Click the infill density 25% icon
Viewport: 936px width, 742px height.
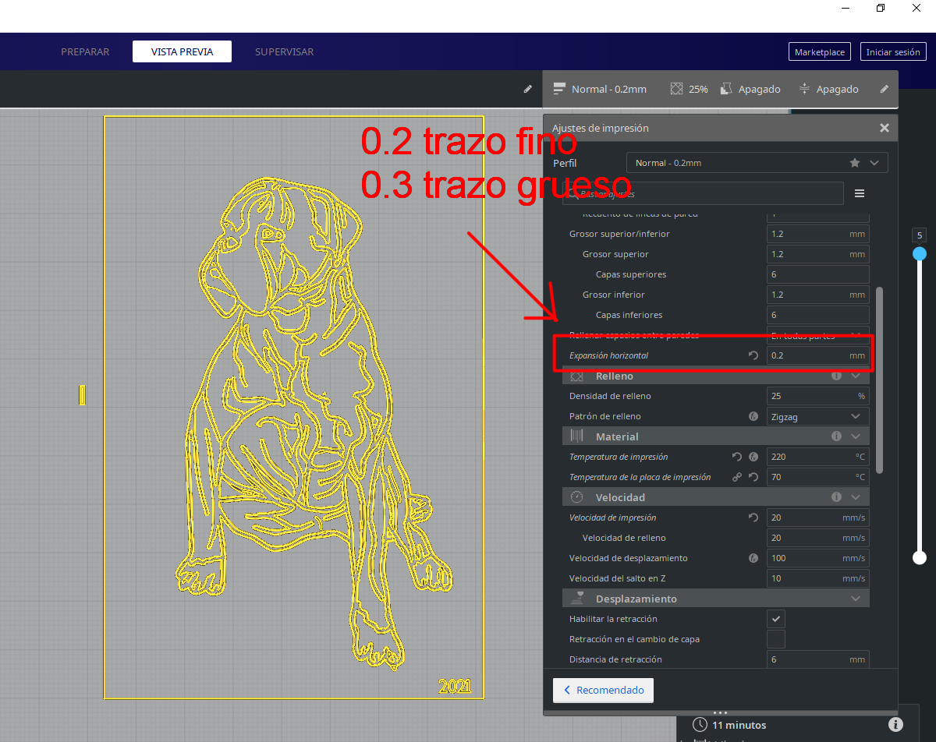tap(675, 89)
